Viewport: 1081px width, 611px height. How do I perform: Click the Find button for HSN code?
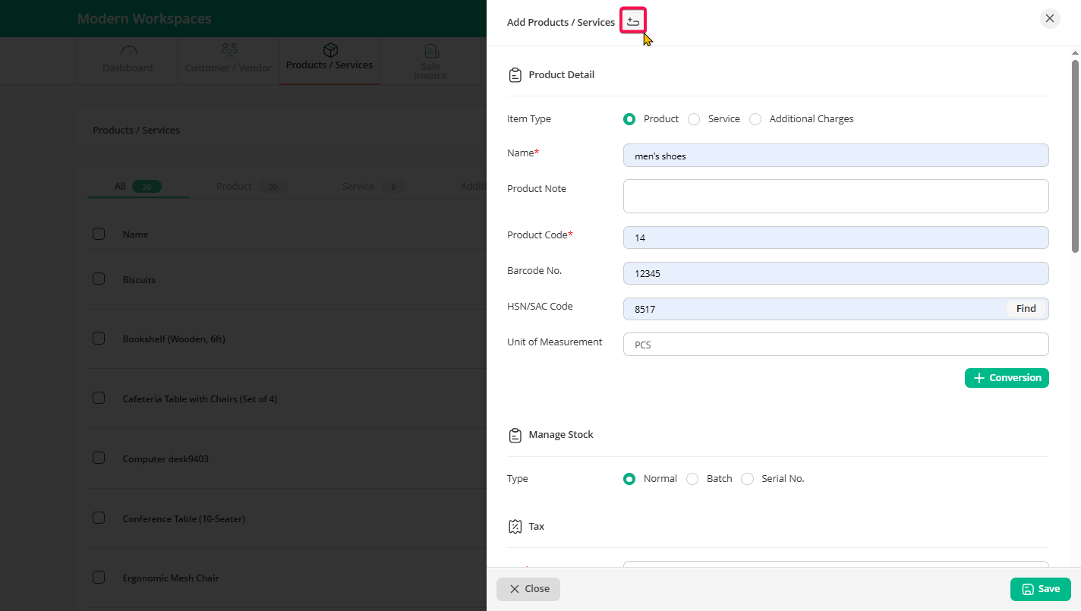click(x=1026, y=309)
